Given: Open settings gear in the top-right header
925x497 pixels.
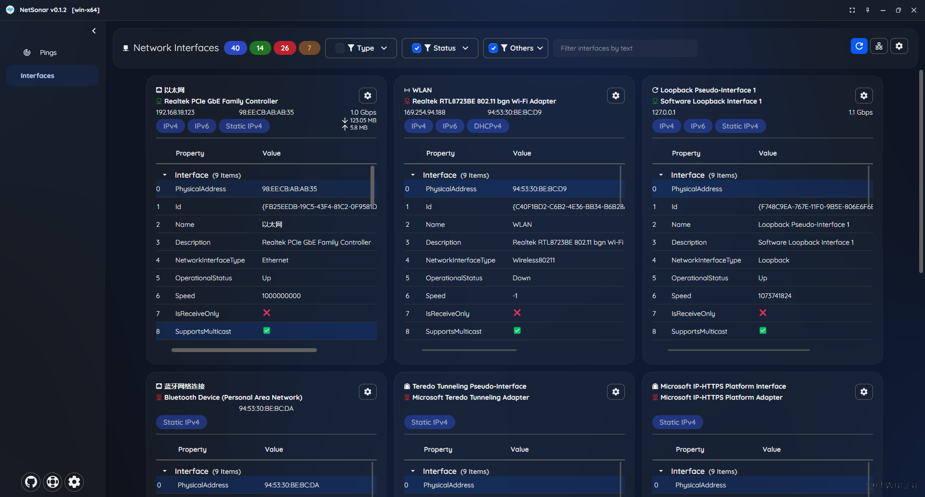Looking at the screenshot, I should click(899, 46).
